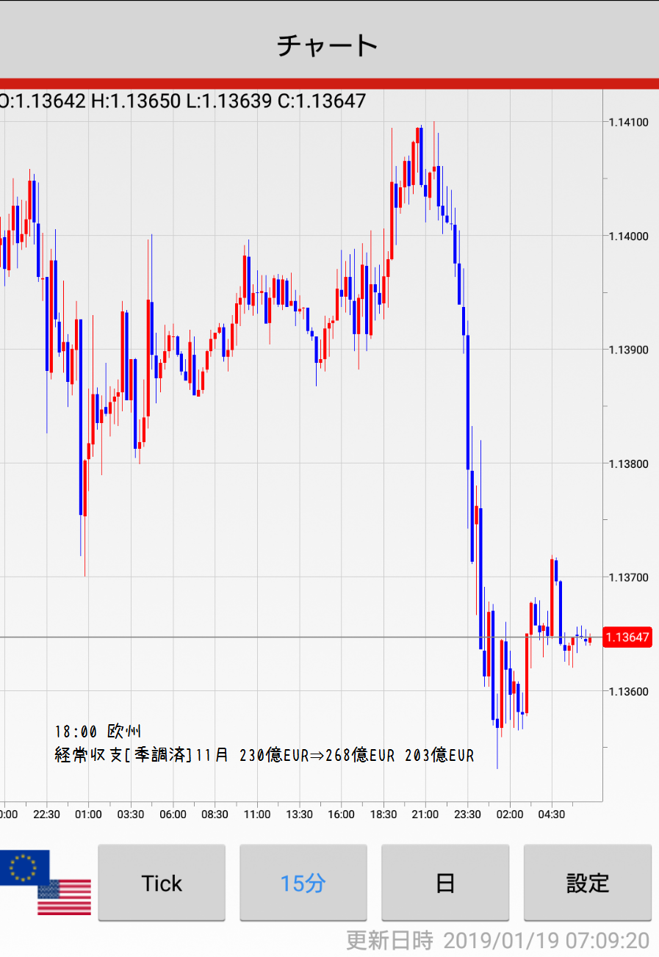The image size is (659, 957).
Task: Select the 15分 timeframe button
Action: pyautogui.click(x=303, y=883)
